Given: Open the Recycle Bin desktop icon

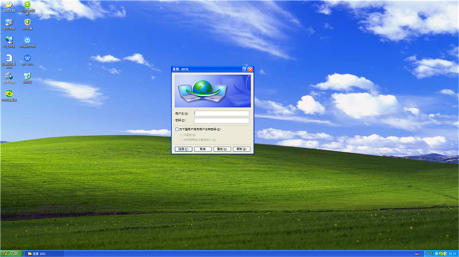Looking at the screenshot, I should click(27, 78).
